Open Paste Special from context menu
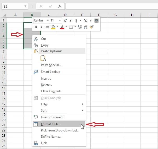The image size is (158, 149). pos(59,65)
